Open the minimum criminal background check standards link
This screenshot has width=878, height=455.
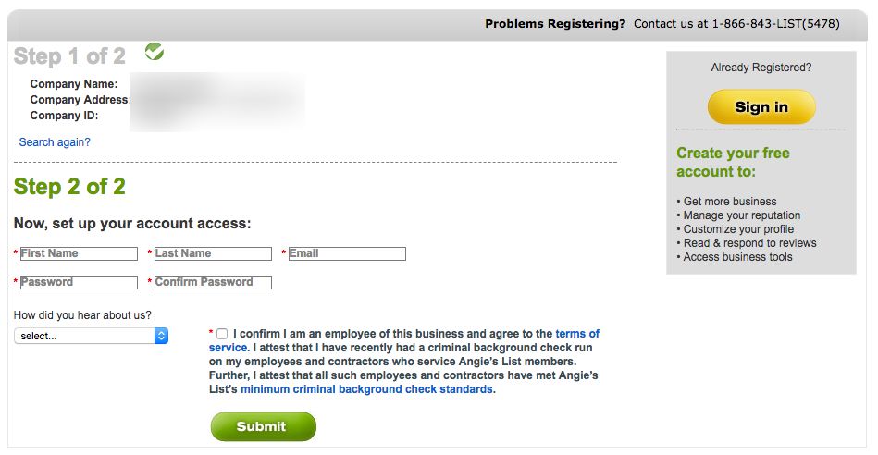[x=366, y=389]
